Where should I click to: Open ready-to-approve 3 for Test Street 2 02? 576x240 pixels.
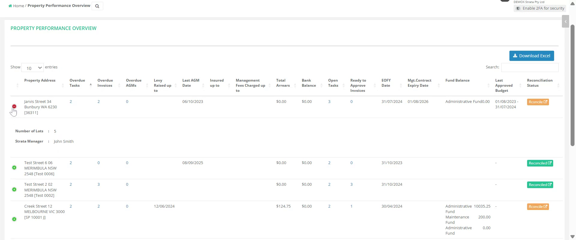(352, 184)
